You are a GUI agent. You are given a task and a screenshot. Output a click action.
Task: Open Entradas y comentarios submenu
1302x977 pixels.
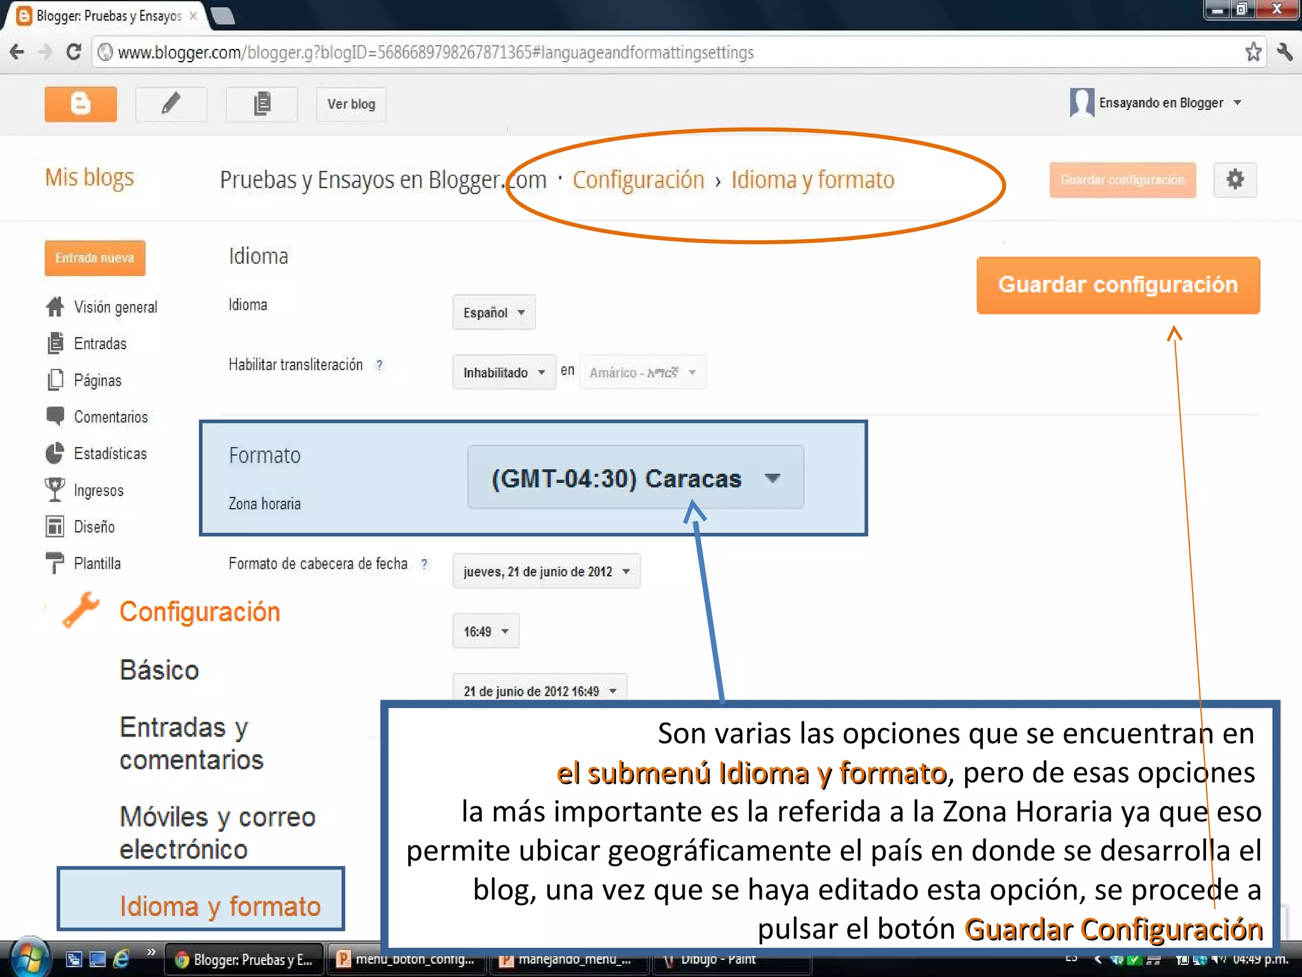(191, 744)
